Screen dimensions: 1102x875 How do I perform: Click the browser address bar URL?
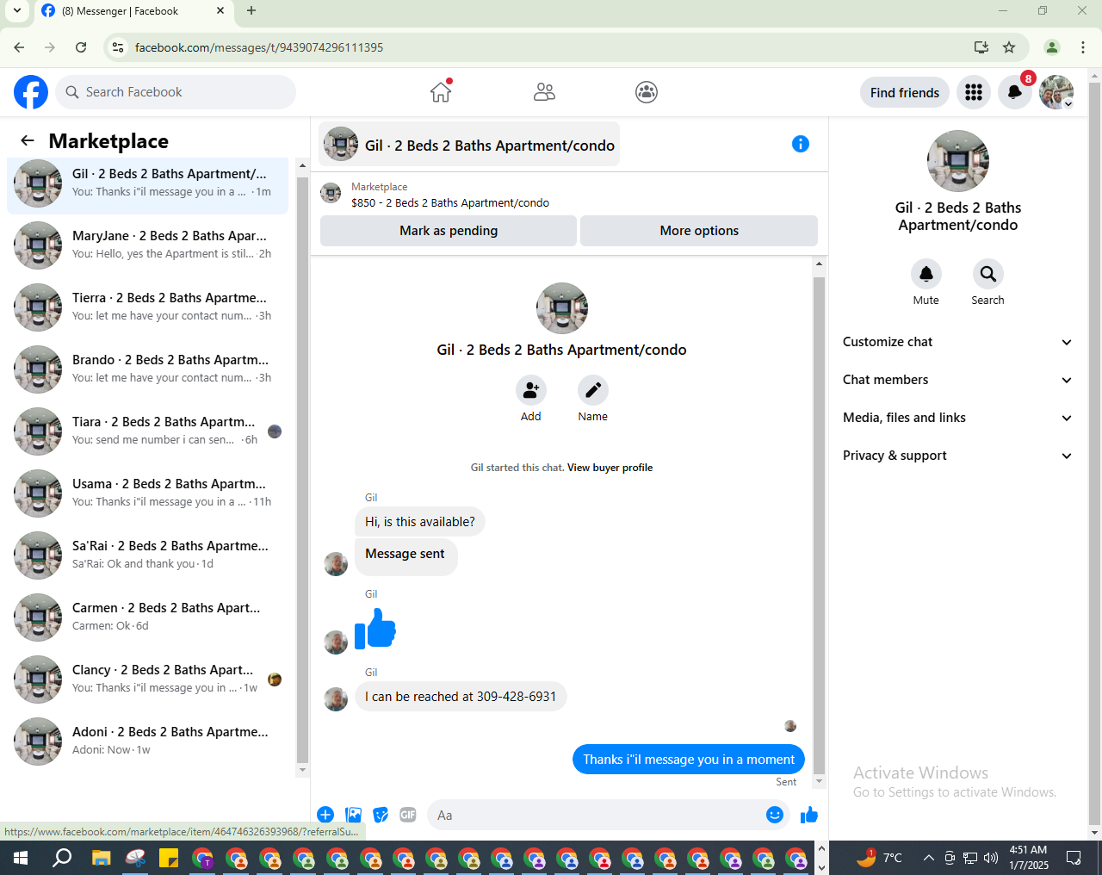259,47
